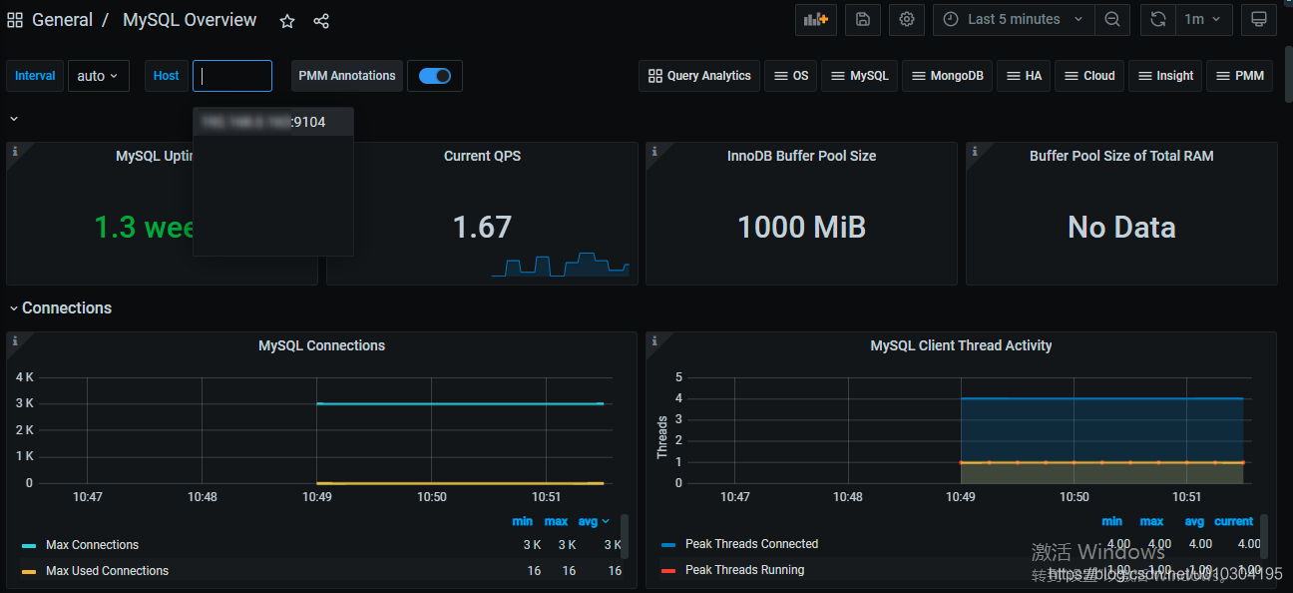Image resolution: width=1293 pixels, height=593 pixels.
Task: Click the Host search input field
Action: coord(232,76)
